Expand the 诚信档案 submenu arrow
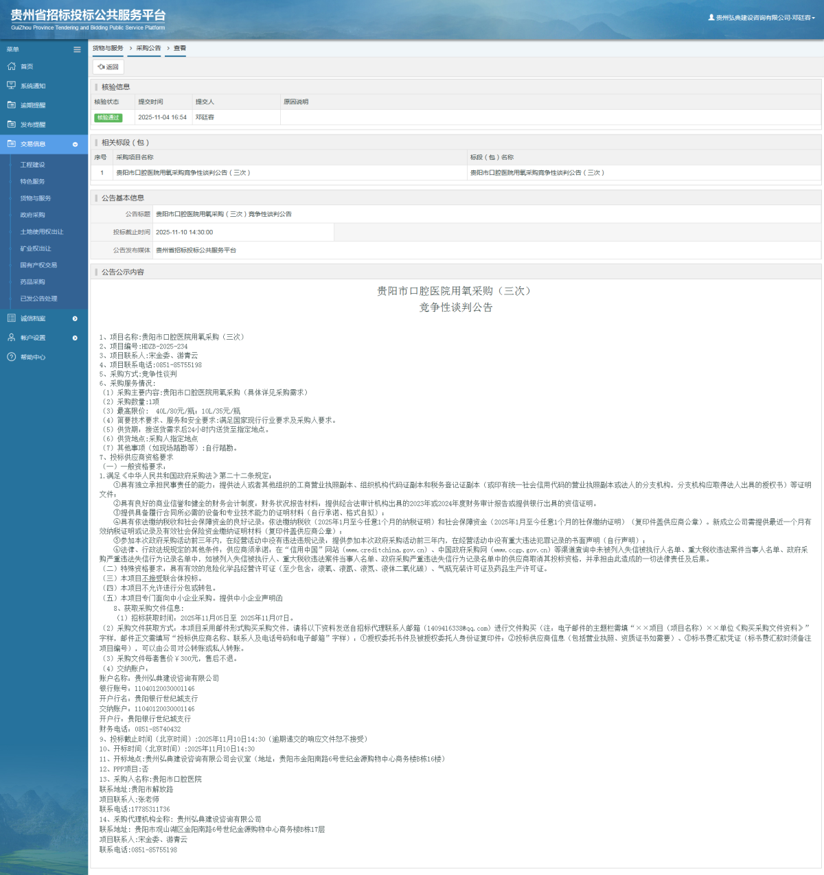This screenshot has width=824, height=875. pos(75,318)
